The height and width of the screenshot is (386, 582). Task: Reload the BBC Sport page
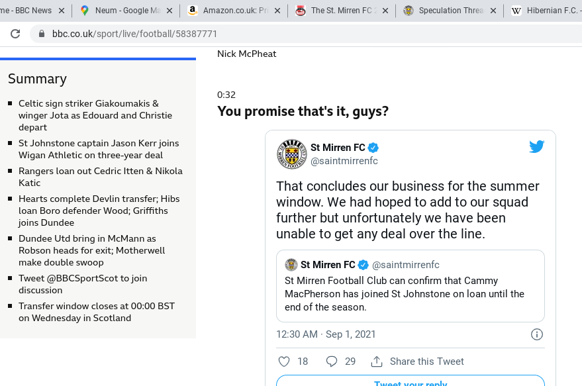(x=15, y=34)
